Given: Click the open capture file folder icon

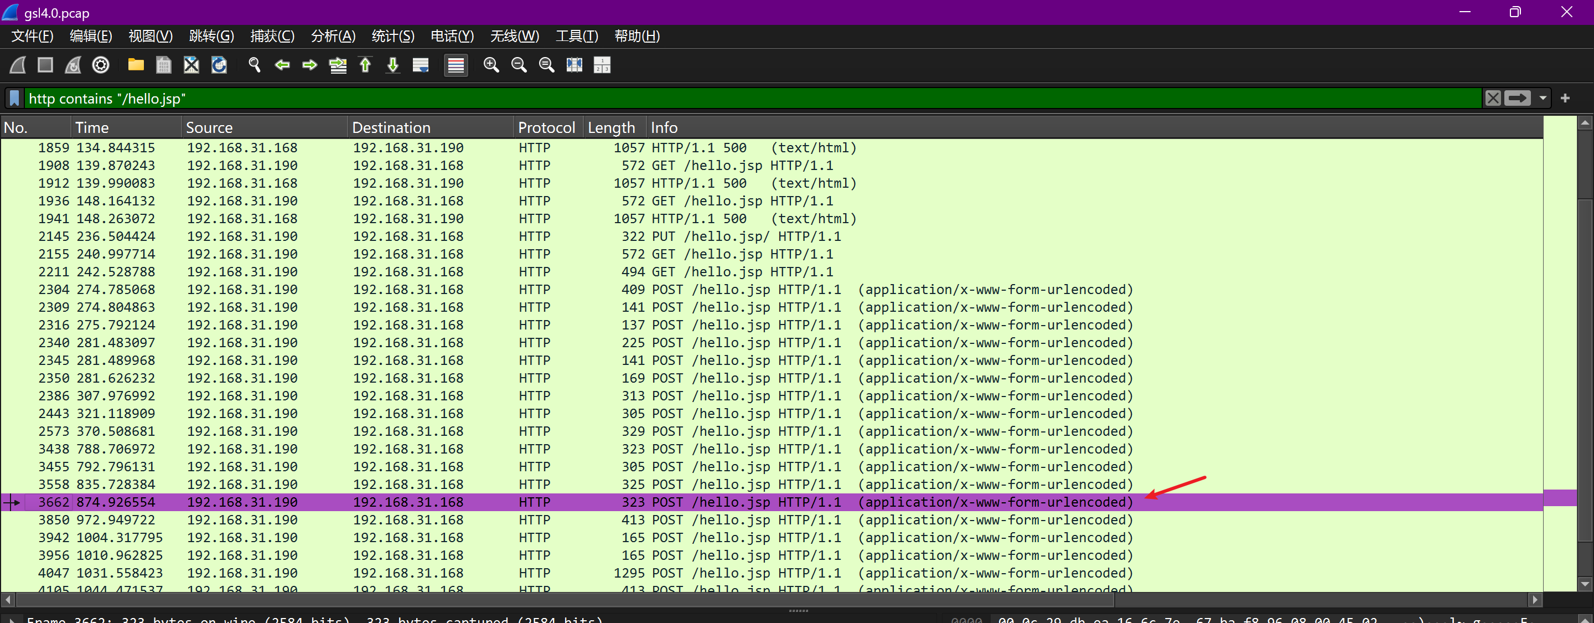Looking at the screenshot, I should 136,65.
